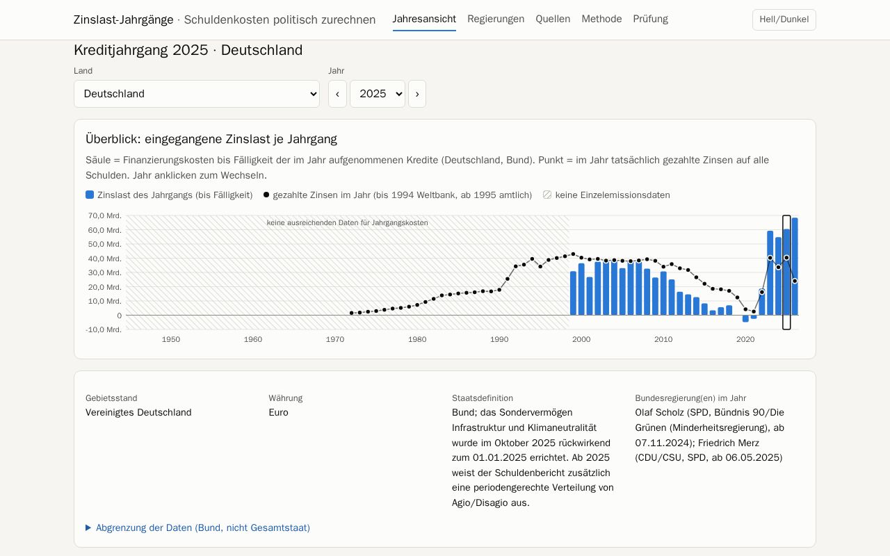Go to the Quellen tab
The image size is (890, 556).
click(553, 19)
